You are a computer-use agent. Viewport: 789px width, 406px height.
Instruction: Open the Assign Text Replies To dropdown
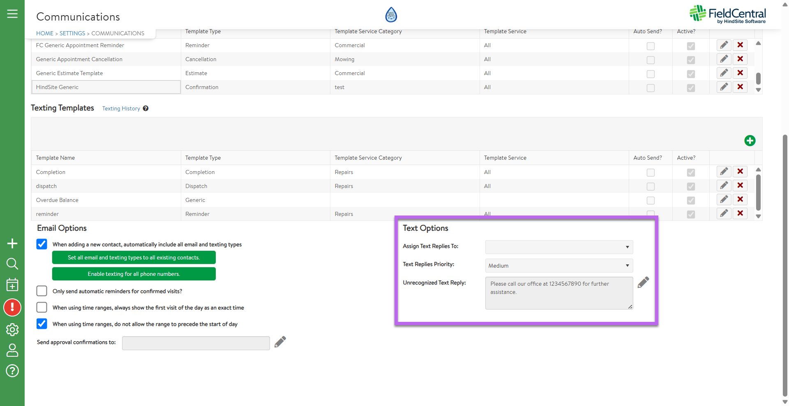pos(558,247)
